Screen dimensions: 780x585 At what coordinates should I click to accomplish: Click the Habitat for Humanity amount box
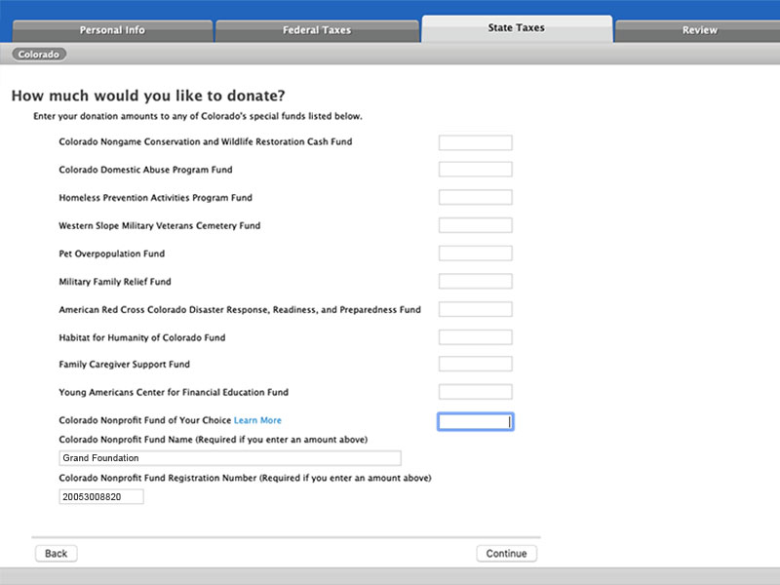[x=475, y=337]
